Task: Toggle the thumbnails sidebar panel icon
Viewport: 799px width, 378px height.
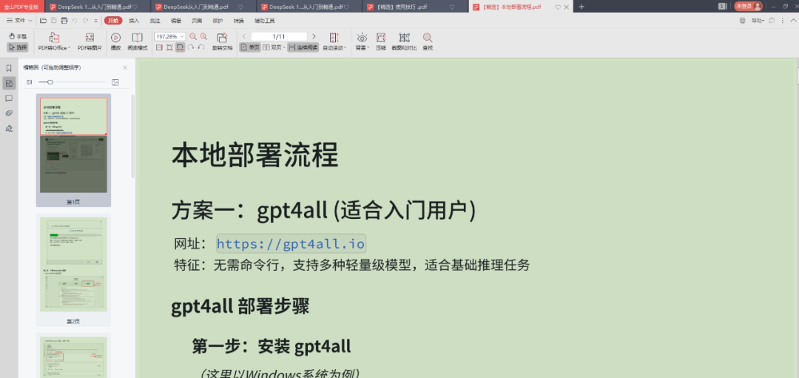Action: pyautogui.click(x=9, y=83)
